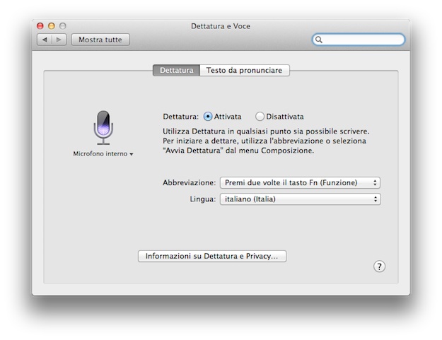Open the Lingua language dropdown
The image size is (442, 340).
[x=300, y=199]
